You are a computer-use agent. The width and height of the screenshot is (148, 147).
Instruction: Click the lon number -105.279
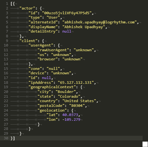click(x=71, y=119)
